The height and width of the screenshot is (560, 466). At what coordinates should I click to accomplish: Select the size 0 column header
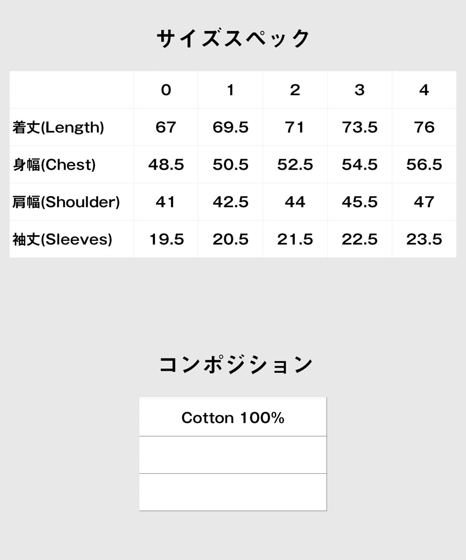click(x=166, y=90)
